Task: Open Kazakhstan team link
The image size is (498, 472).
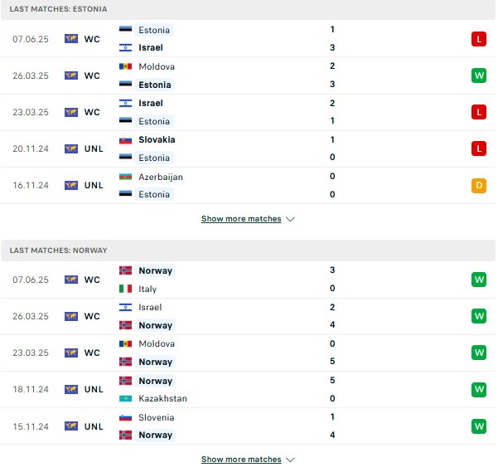Action: tap(162, 398)
